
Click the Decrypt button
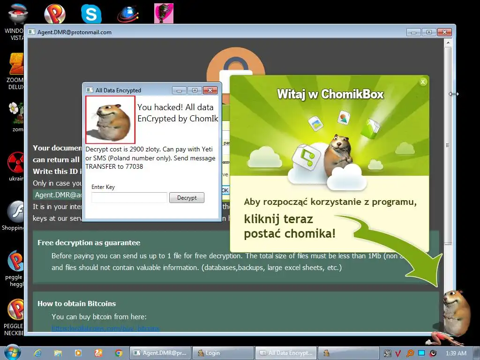coord(187,197)
